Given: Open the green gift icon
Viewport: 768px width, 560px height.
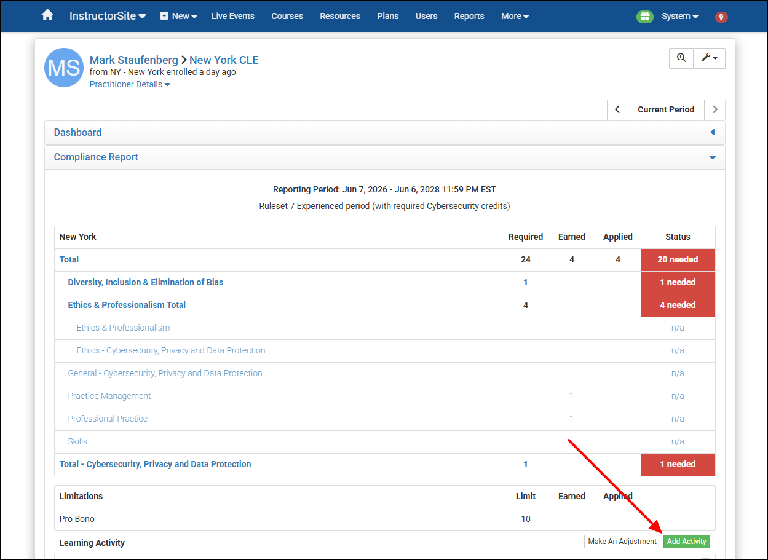Looking at the screenshot, I should [645, 17].
